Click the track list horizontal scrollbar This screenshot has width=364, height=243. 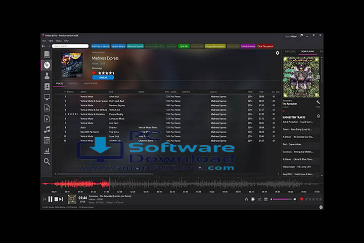(105, 174)
